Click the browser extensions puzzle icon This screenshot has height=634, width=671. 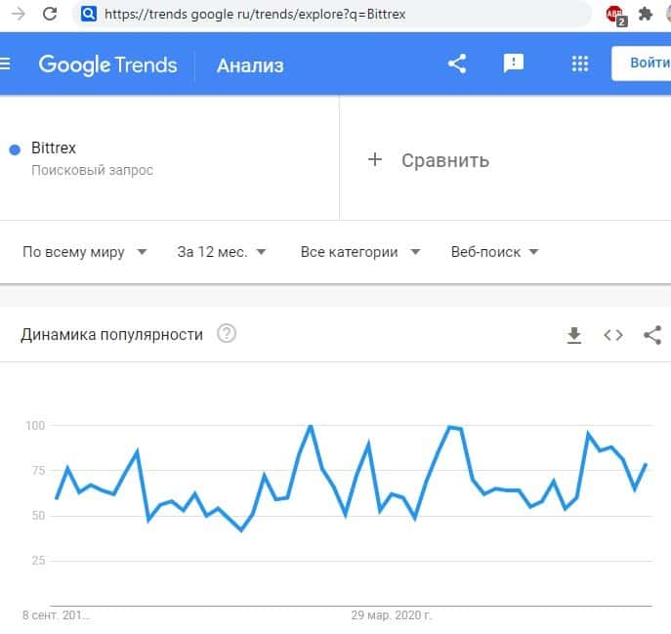646,14
